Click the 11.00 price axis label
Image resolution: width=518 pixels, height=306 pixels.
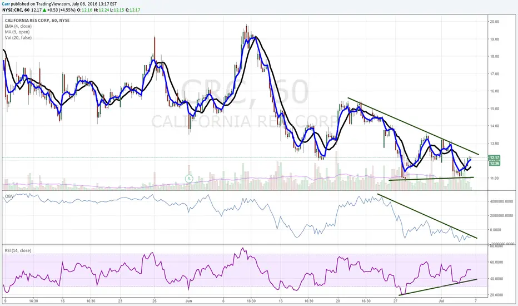(x=495, y=178)
